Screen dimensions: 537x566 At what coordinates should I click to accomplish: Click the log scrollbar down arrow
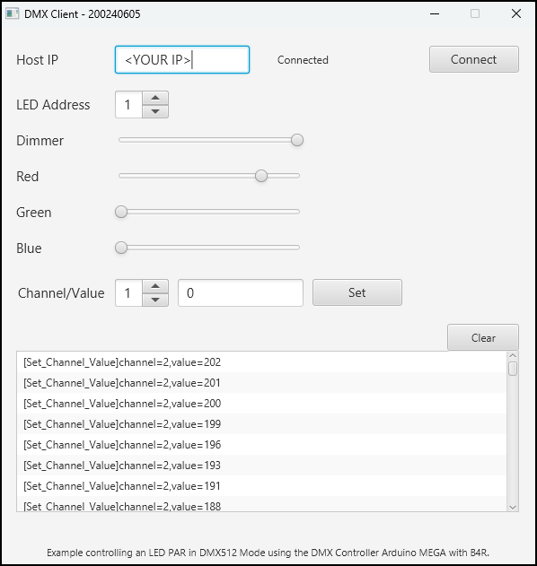(513, 507)
